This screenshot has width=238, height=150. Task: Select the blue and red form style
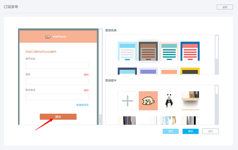tap(190, 51)
